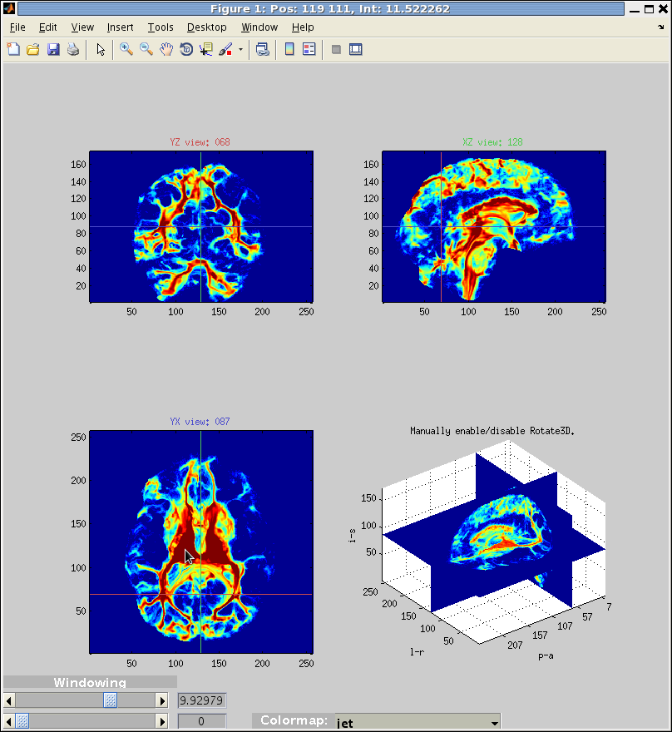Image resolution: width=672 pixels, height=732 pixels.
Task: Click the New Figure toolbar icon
Action: (x=13, y=49)
